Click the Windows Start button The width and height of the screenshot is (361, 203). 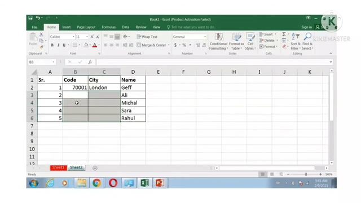coord(34,183)
